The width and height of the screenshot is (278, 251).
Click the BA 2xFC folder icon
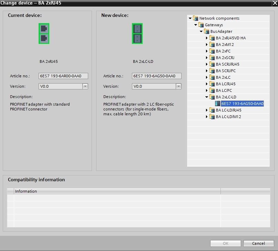tap(212, 51)
